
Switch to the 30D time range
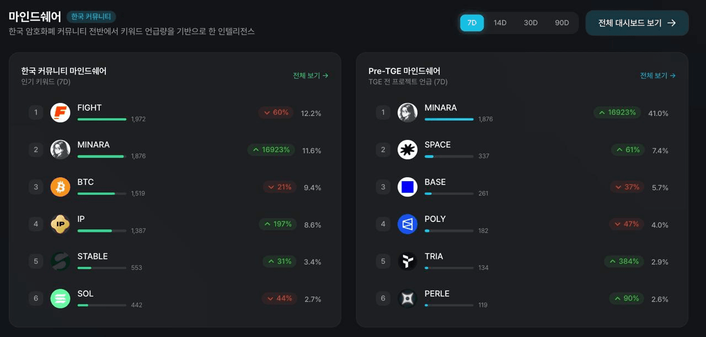coord(531,23)
